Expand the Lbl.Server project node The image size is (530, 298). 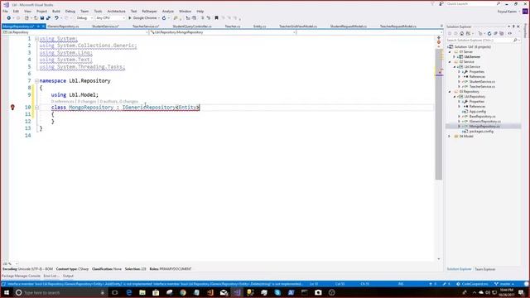point(455,57)
